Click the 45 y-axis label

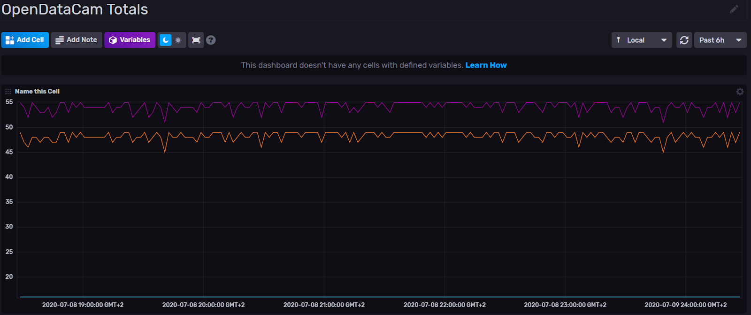point(9,152)
